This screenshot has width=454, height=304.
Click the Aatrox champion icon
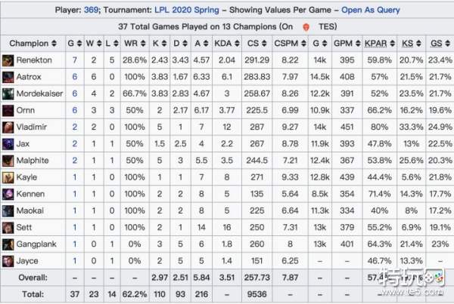click(x=8, y=76)
